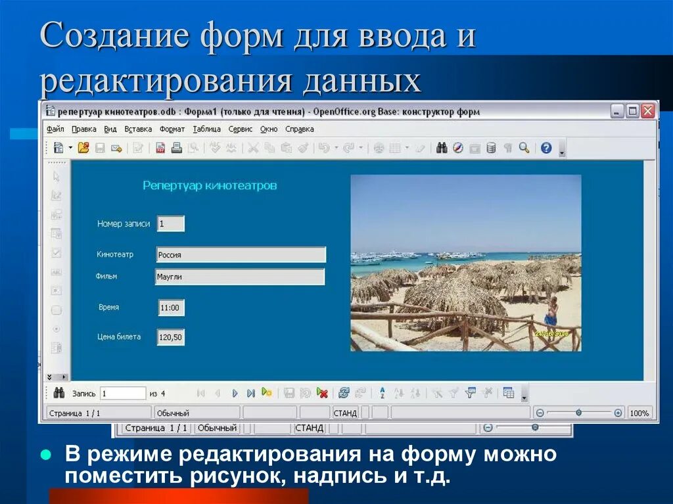
Task: Click the Zoom magnifier icon on toolbar
Action: [x=524, y=149]
